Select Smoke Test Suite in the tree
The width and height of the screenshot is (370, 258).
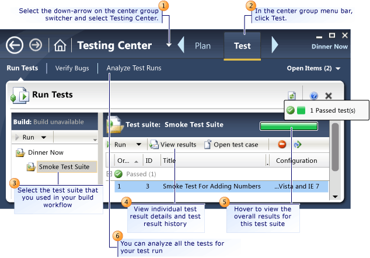(67, 167)
